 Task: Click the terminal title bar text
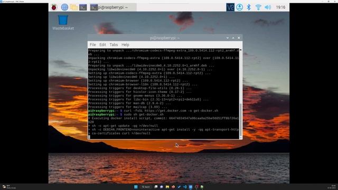(165, 38)
